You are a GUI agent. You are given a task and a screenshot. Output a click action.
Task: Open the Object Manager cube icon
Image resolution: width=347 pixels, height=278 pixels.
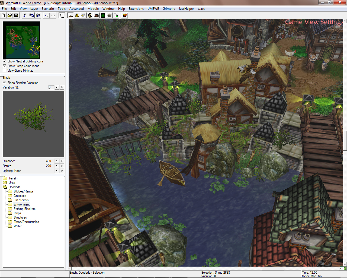pos(110,15)
